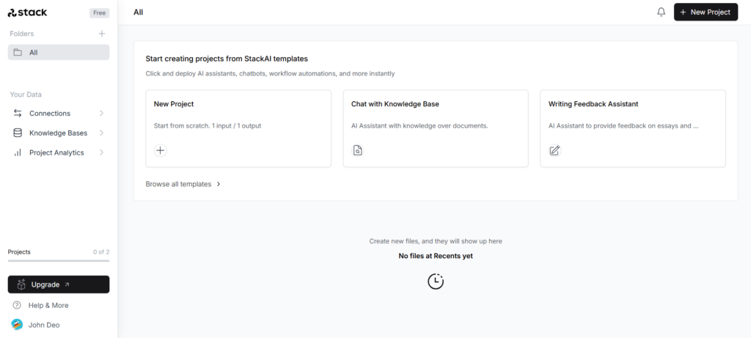Click the Stack logo in the sidebar
The image size is (751, 338).
[28, 12]
